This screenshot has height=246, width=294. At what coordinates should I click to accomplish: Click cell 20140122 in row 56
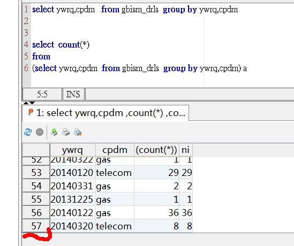pos(73,212)
